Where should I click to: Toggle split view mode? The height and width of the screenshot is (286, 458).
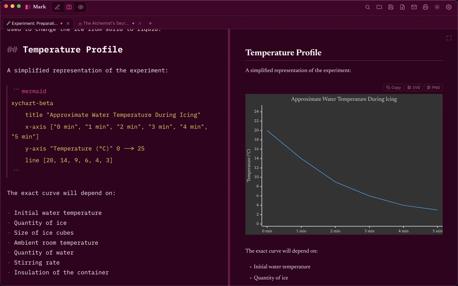pyautogui.click(x=69, y=7)
